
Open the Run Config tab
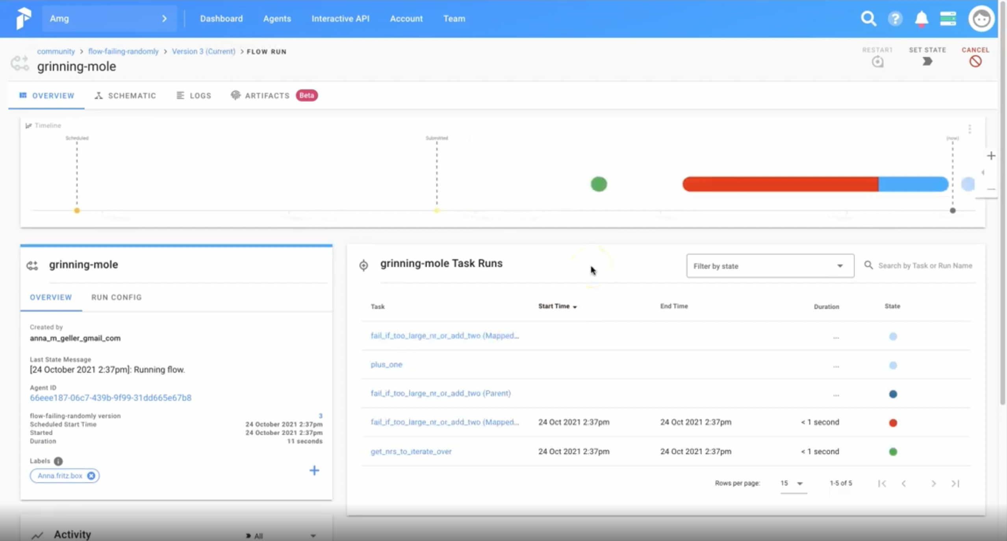point(116,297)
